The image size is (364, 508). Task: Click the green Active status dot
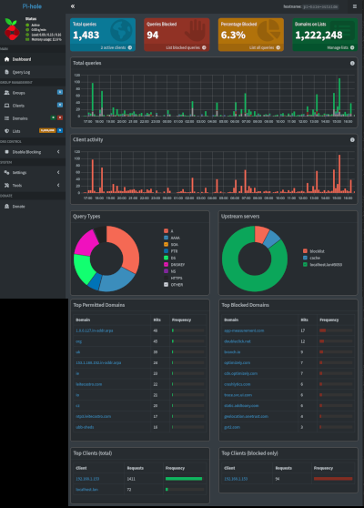click(27, 25)
